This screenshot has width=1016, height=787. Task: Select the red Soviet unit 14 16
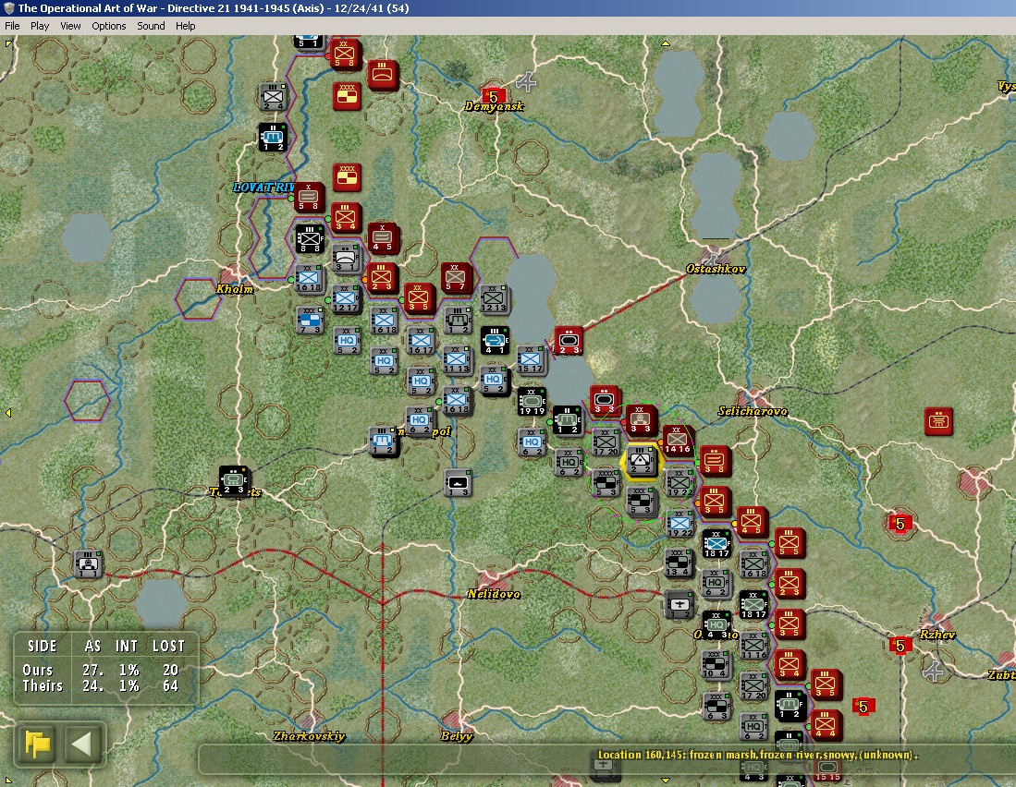(678, 440)
